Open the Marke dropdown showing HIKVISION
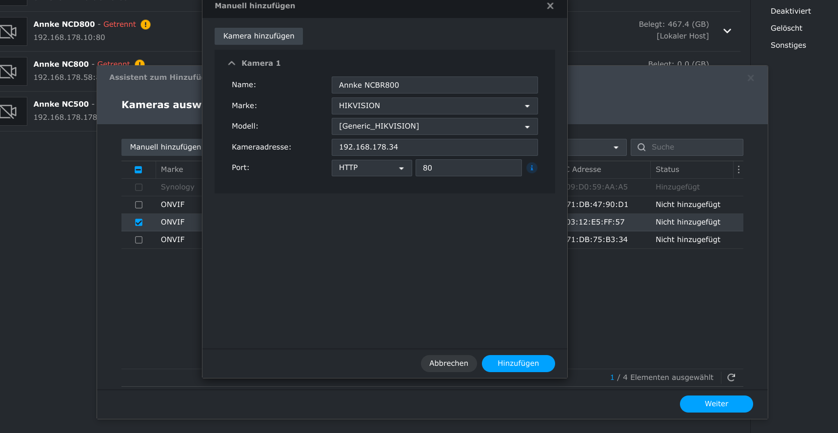The image size is (838, 433). tap(434, 106)
